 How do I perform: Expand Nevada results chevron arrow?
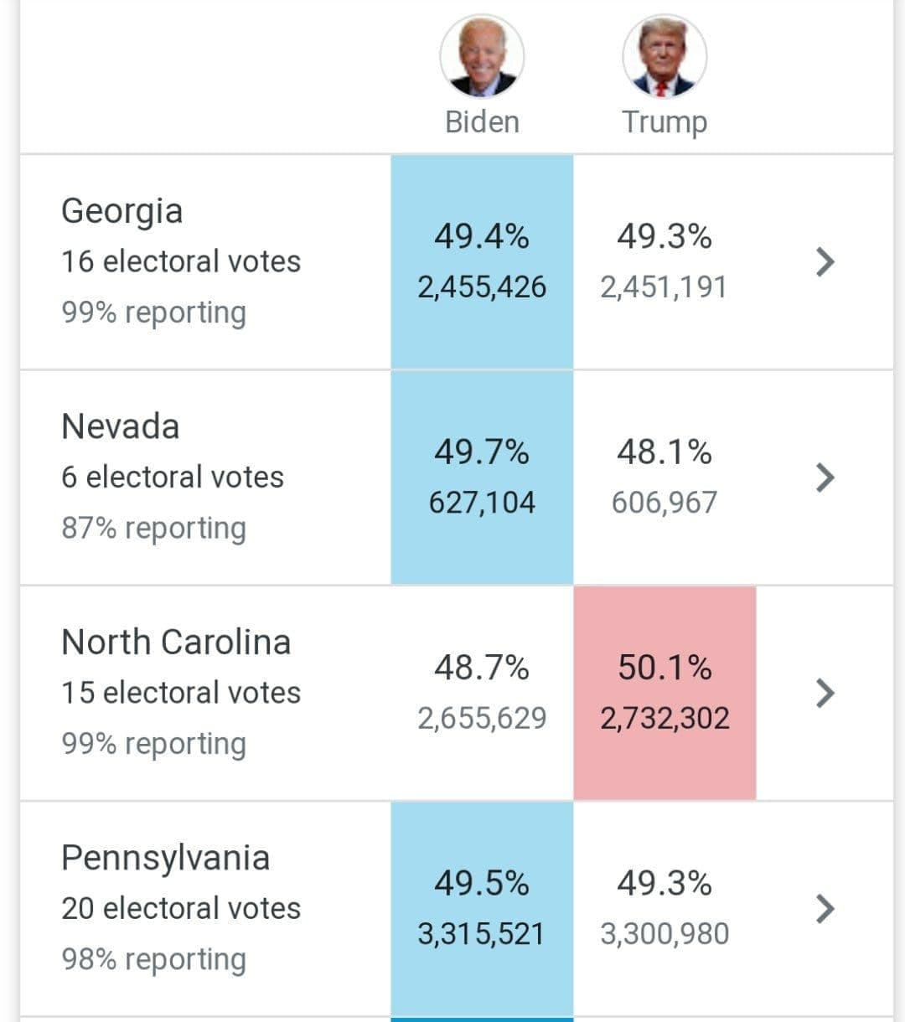[825, 477]
